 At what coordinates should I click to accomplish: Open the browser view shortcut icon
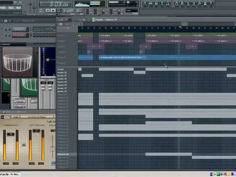[x=162, y=3]
